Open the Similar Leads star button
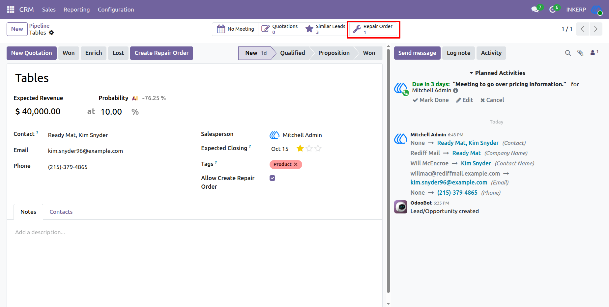 325,29
